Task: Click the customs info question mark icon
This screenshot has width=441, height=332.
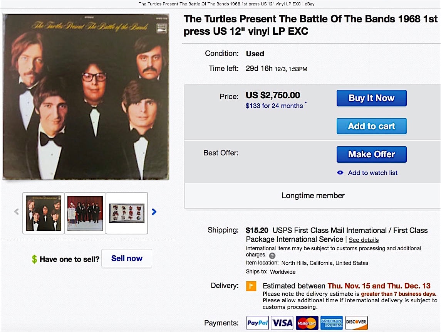Action: (x=272, y=256)
